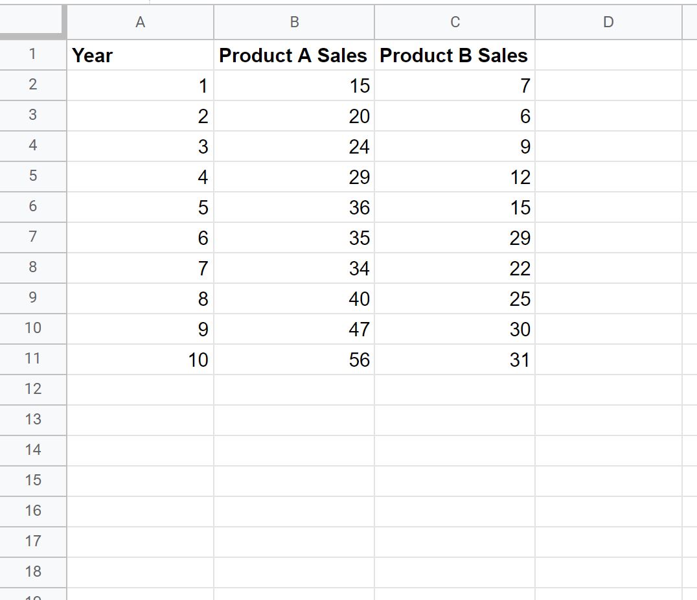The height and width of the screenshot is (600, 697).
Task: Click the cell with Year value 10
Action: pyautogui.click(x=139, y=359)
